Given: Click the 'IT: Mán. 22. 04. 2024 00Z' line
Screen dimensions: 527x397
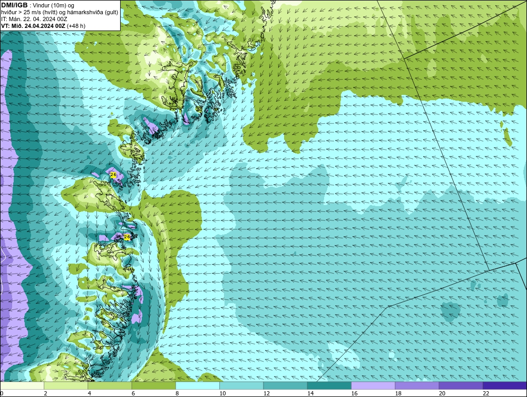Looking at the screenshot, I should [34, 19].
